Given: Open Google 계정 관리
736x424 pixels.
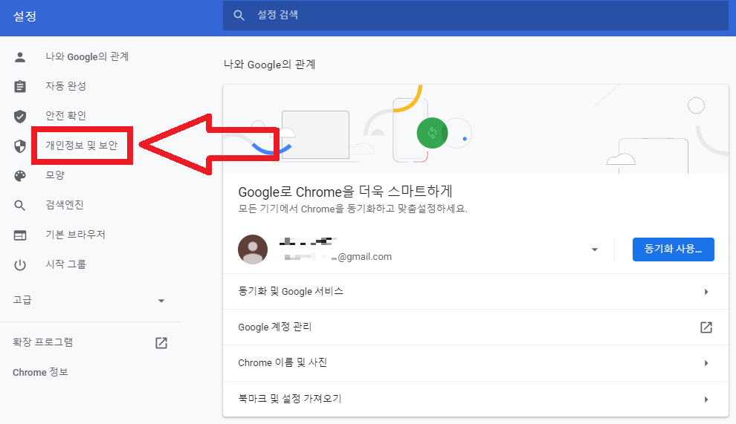Looking at the screenshot, I should 476,327.
